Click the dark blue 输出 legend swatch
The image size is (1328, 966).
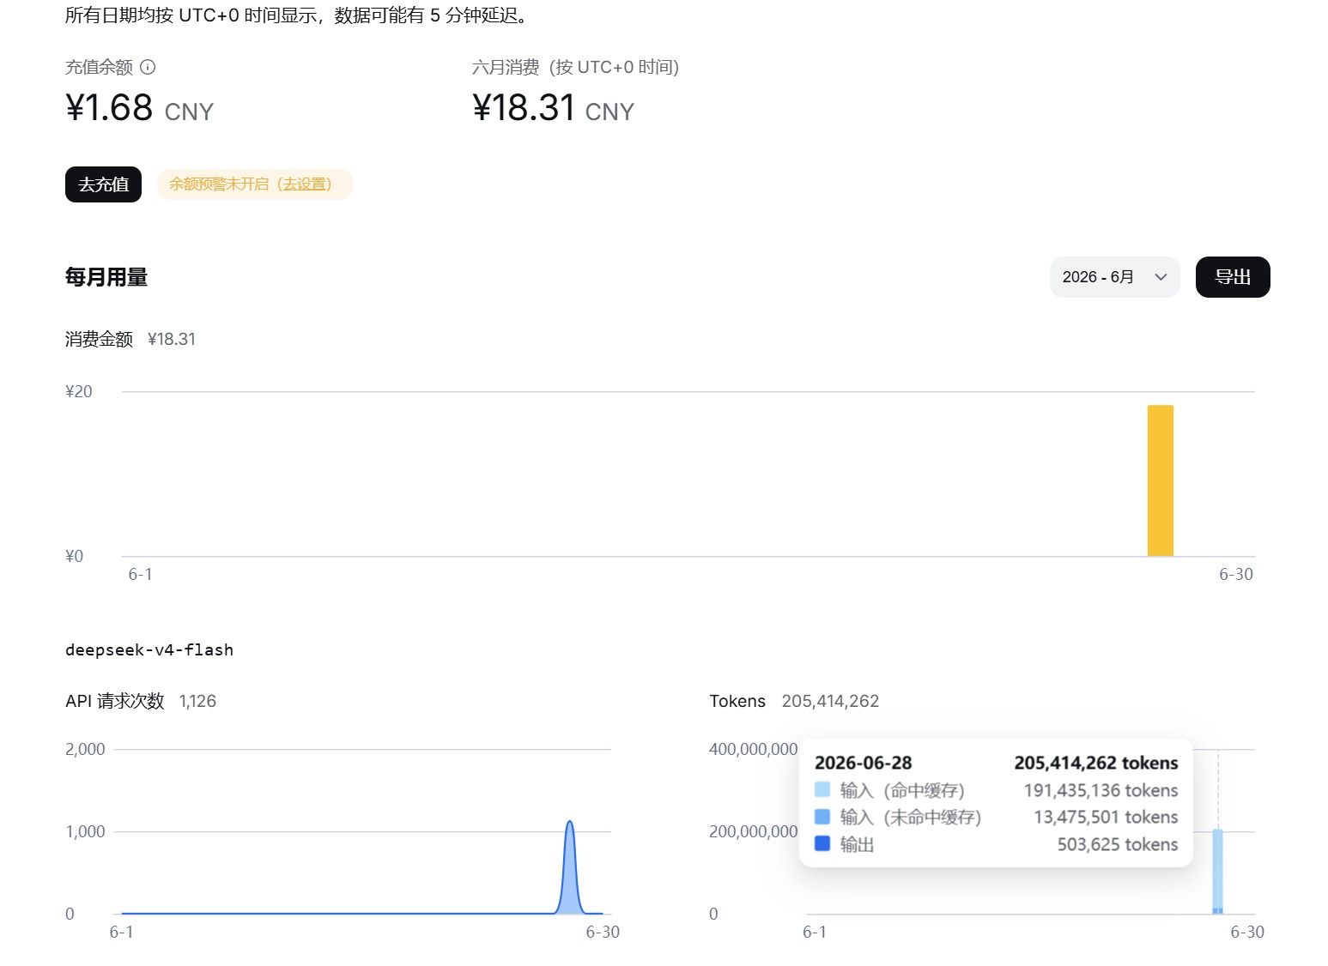click(822, 843)
